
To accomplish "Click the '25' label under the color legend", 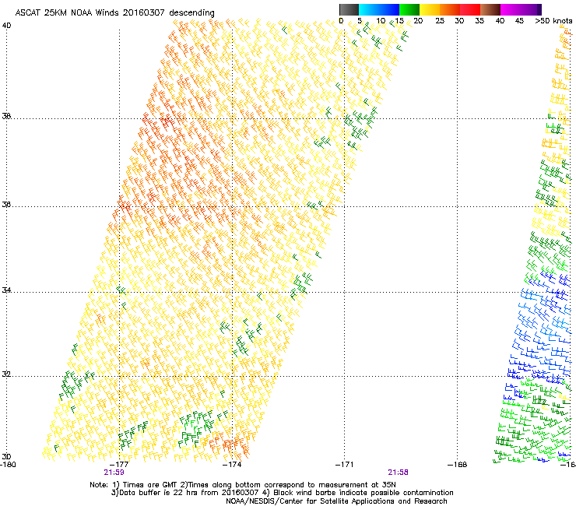I will [x=440, y=20].
